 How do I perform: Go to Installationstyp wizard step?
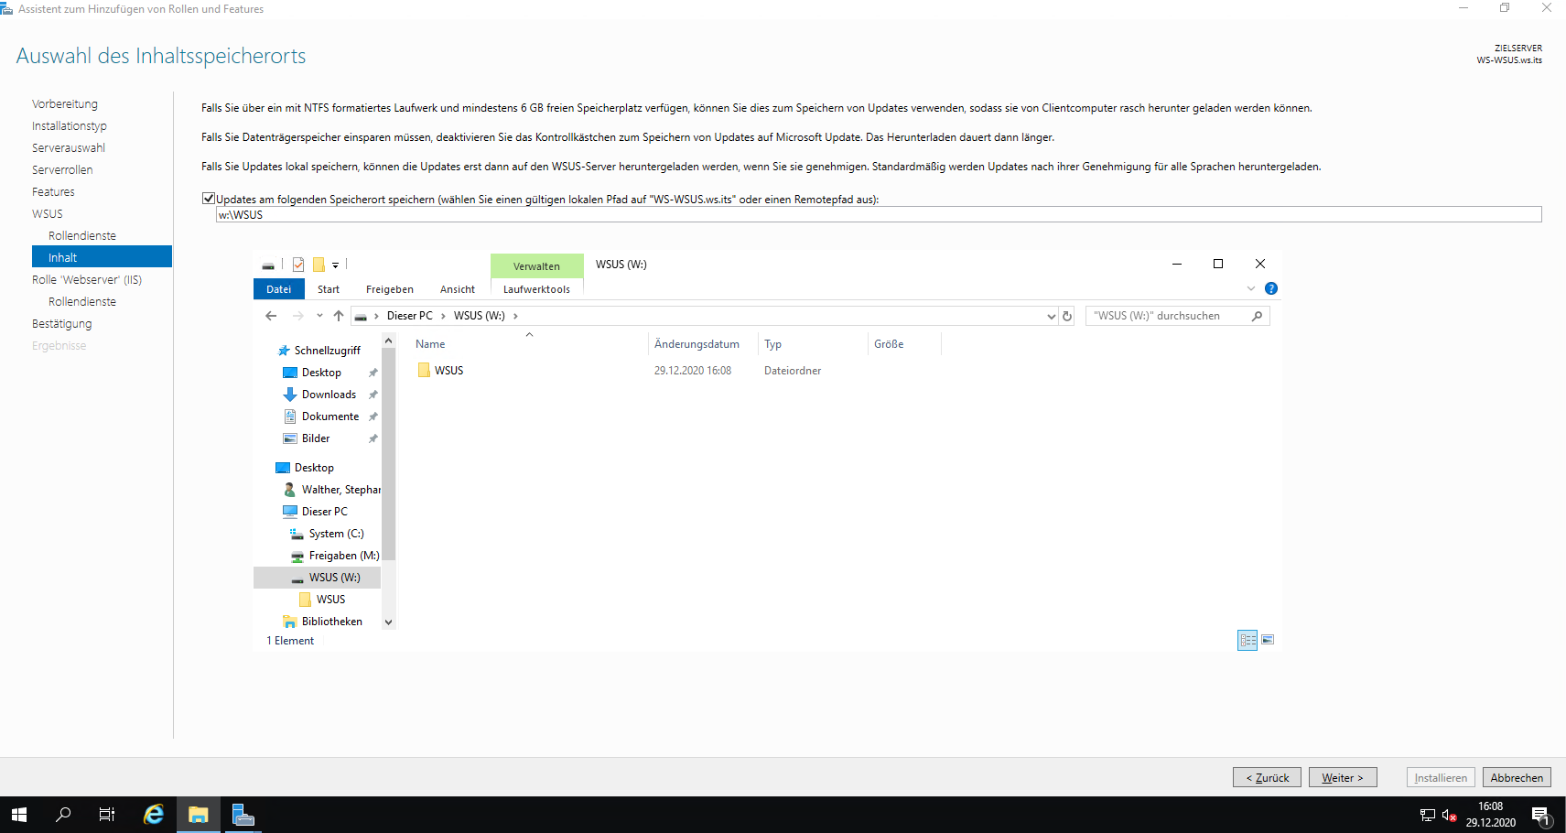click(x=70, y=126)
